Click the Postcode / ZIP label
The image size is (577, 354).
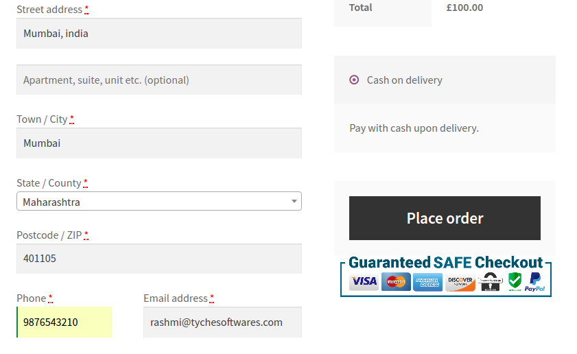pos(49,235)
